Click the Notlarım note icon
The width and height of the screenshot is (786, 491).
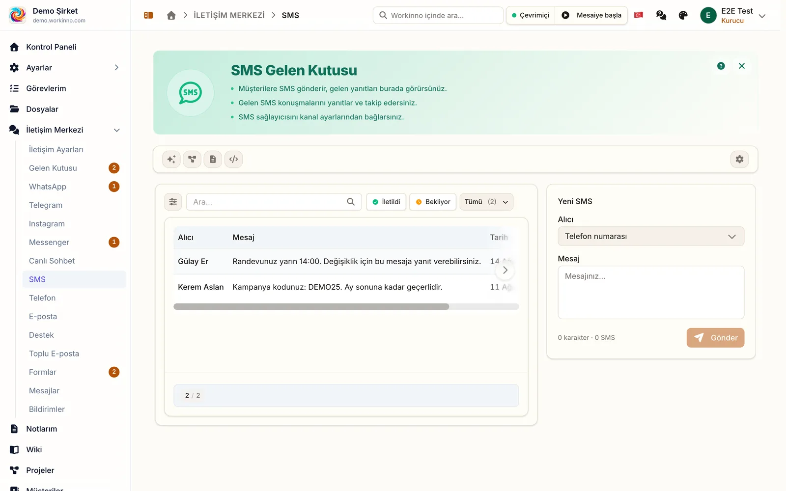coord(14,429)
